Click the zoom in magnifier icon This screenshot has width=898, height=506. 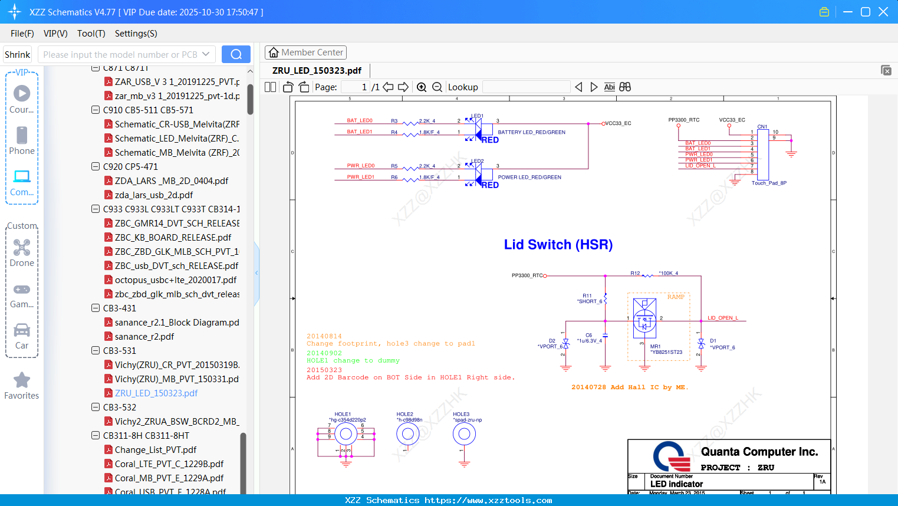click(422, 87)
